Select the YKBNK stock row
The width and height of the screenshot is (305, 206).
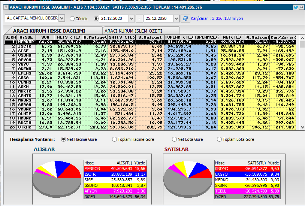(x=150, y=109)
